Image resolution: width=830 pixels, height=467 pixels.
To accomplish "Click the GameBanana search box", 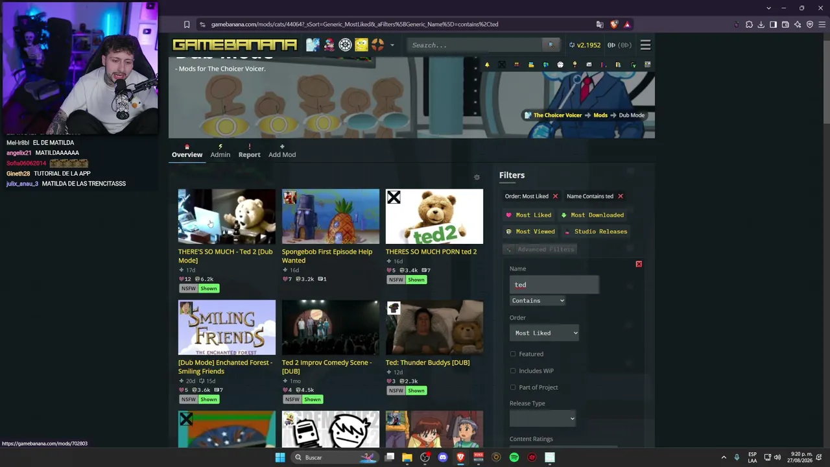I will click(x=476, y=45).
